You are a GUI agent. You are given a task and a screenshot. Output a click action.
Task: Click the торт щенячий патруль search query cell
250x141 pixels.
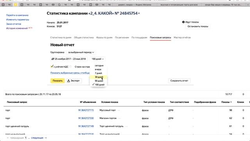17,126
